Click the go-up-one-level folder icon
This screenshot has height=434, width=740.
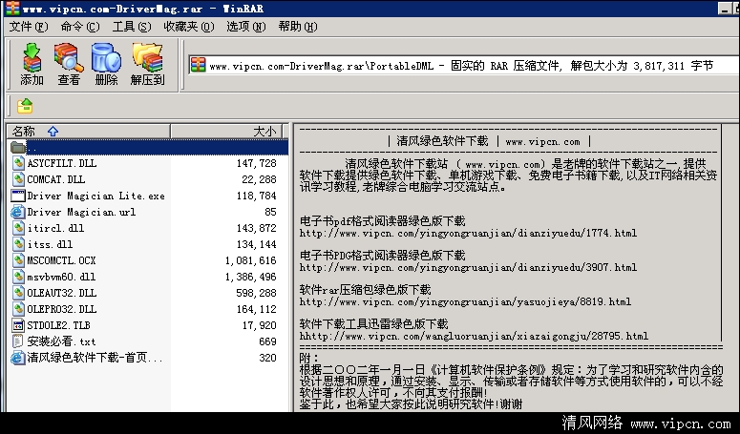point(25,106)
